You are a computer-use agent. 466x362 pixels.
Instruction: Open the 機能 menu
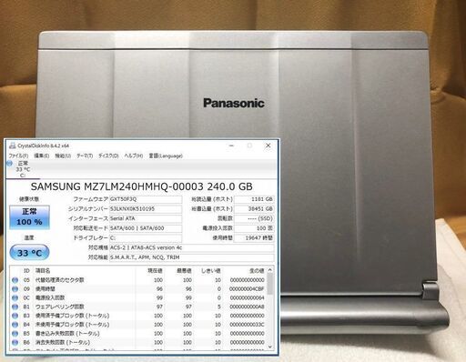pos(63,156)
